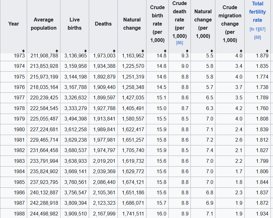Sort by Natural change arrows icon

pos(143,51)
